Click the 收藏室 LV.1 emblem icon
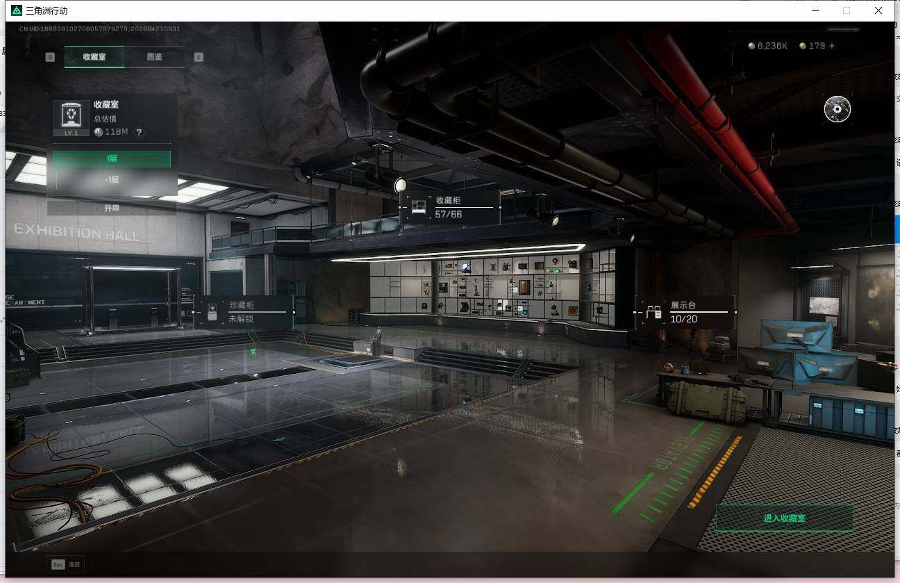Image resolution: width=900 pixels, height=583 pixels. click(x=71, y=115)
